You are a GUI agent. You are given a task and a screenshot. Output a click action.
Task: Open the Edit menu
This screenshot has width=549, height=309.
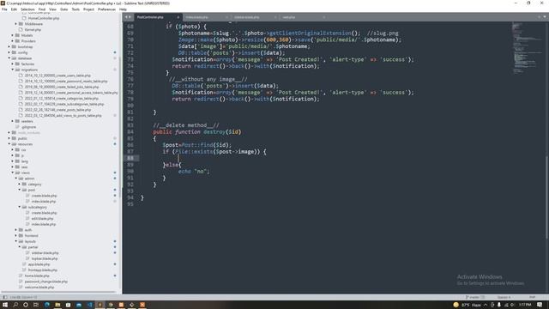pos(14,9)
